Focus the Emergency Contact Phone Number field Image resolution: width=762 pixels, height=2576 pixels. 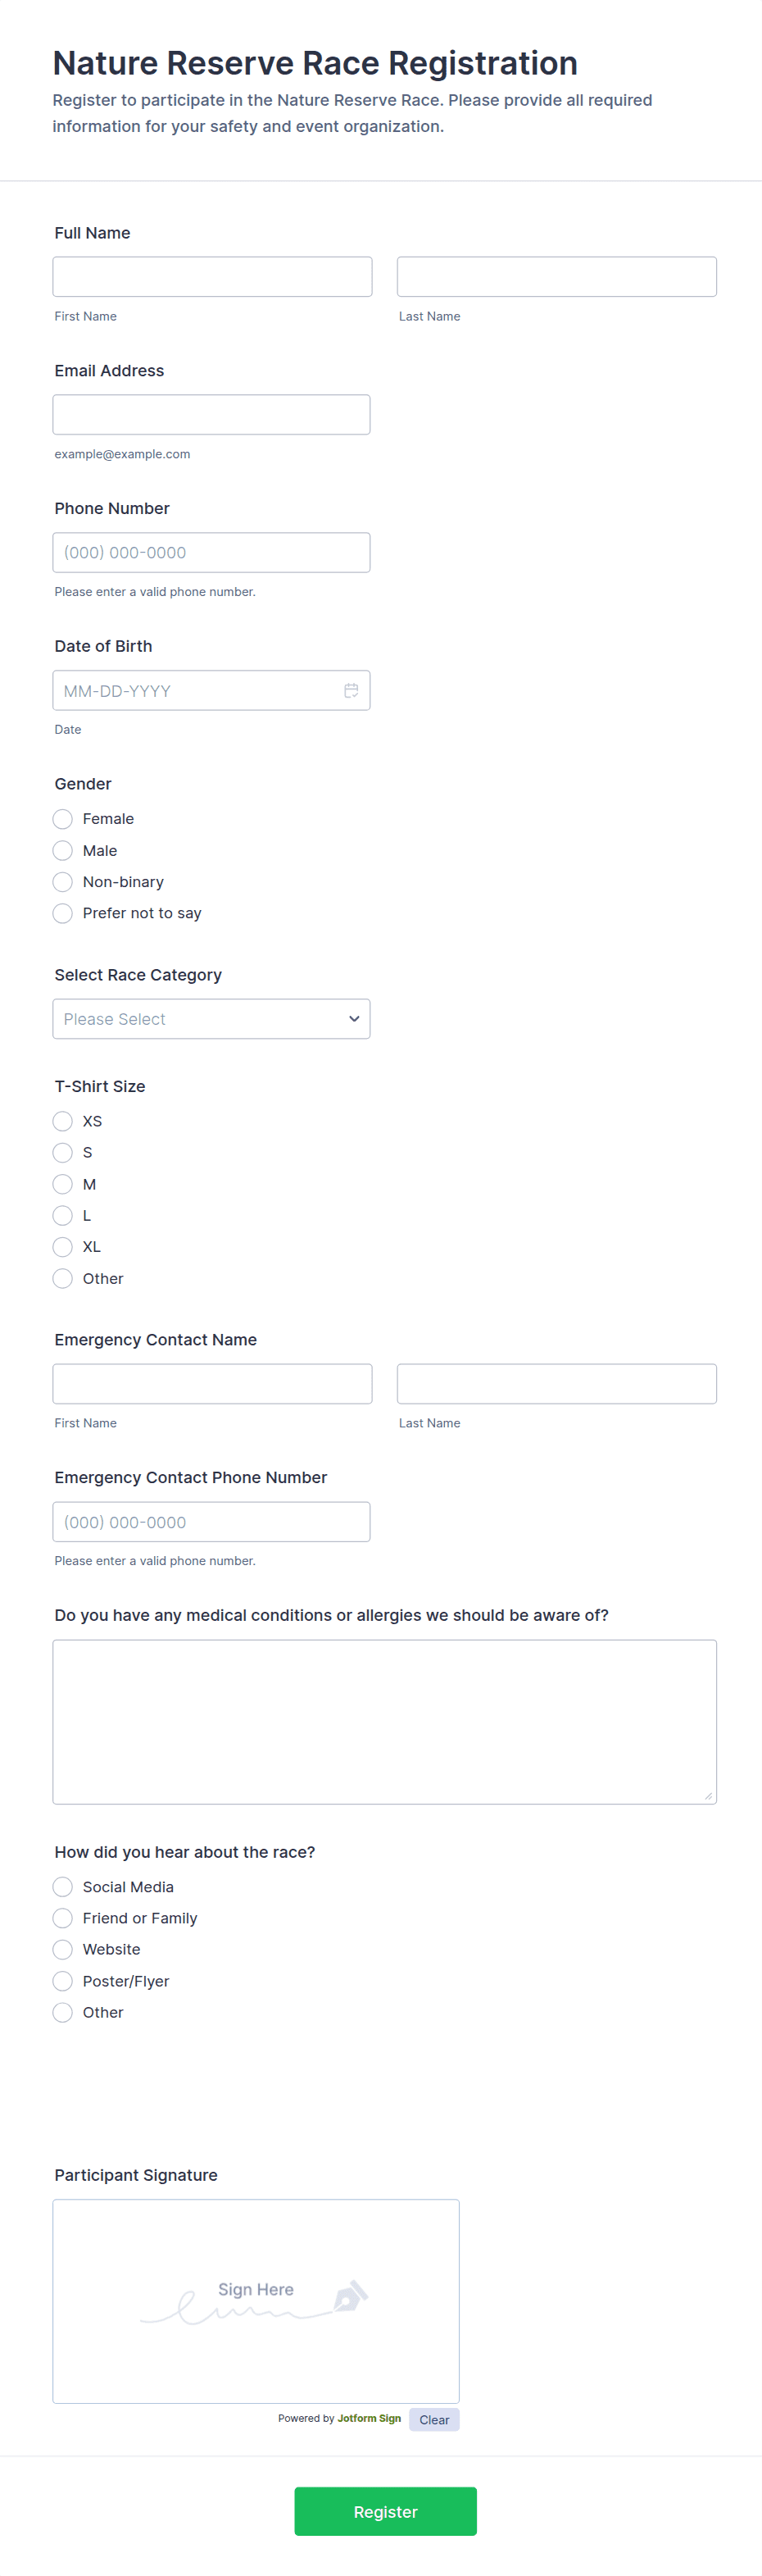click(x=211, y=1522)
